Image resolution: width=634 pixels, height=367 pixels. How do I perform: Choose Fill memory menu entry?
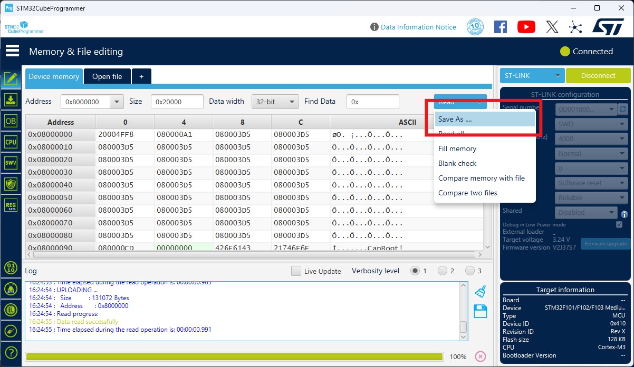(x=485, y=148)
